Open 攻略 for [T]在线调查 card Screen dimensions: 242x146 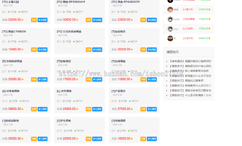(x=143, y=79)
